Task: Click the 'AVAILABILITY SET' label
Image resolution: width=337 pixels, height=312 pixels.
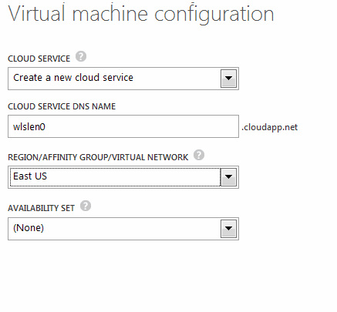Action: tap(41, 208)
